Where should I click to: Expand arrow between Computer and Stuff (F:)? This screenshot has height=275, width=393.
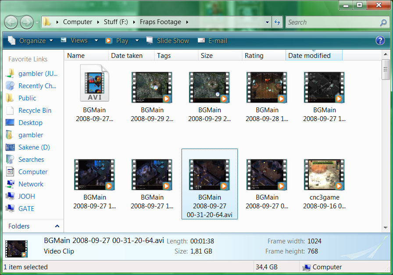click(98, 22)
